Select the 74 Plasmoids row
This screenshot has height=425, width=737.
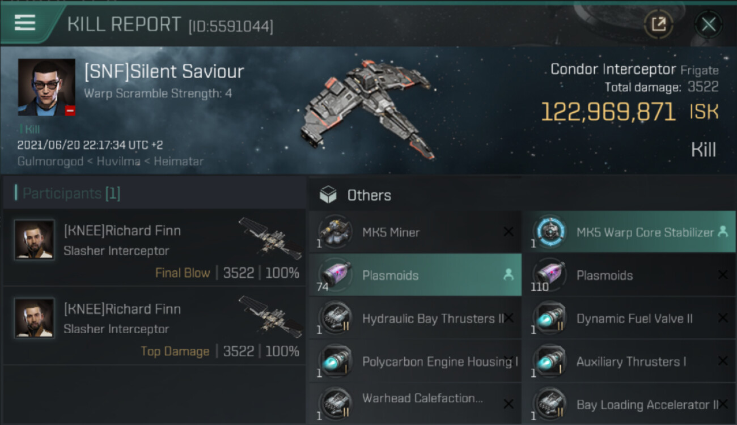coord(415,275)
